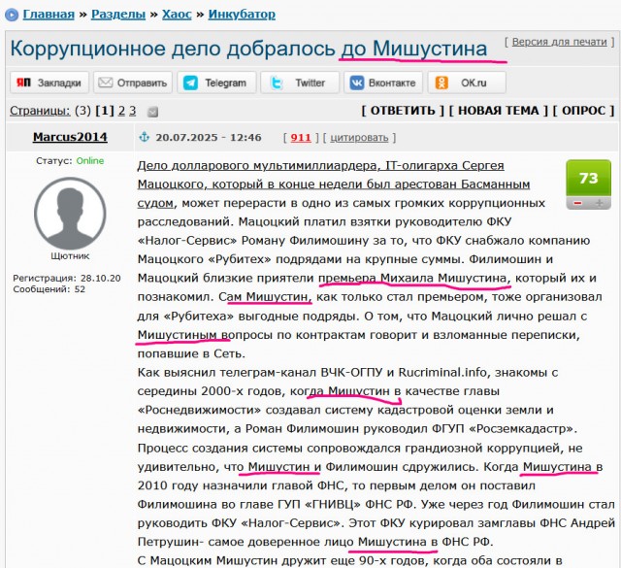Click the anchor post permalink icon
The image size is (621, 568).
144,137
